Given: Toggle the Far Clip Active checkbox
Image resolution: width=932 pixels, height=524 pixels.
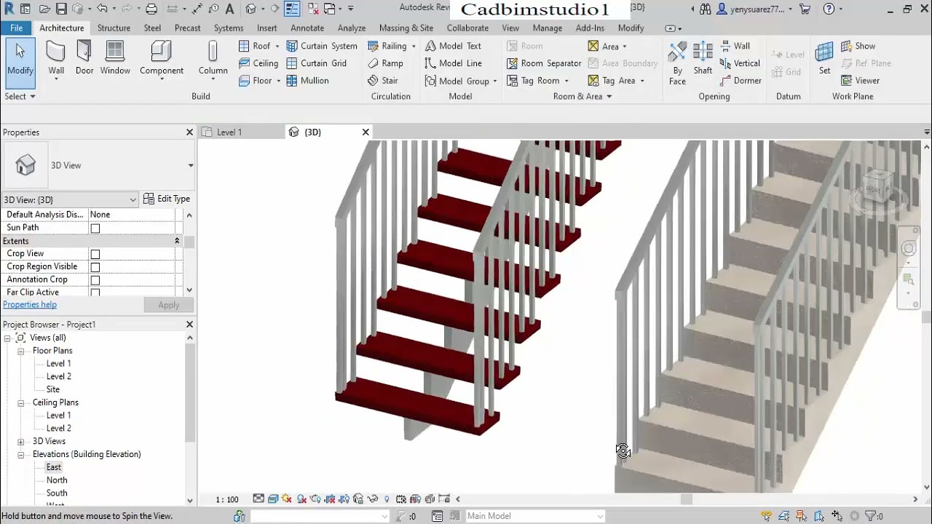Looking at the screenshot, I should click(95, 293).
